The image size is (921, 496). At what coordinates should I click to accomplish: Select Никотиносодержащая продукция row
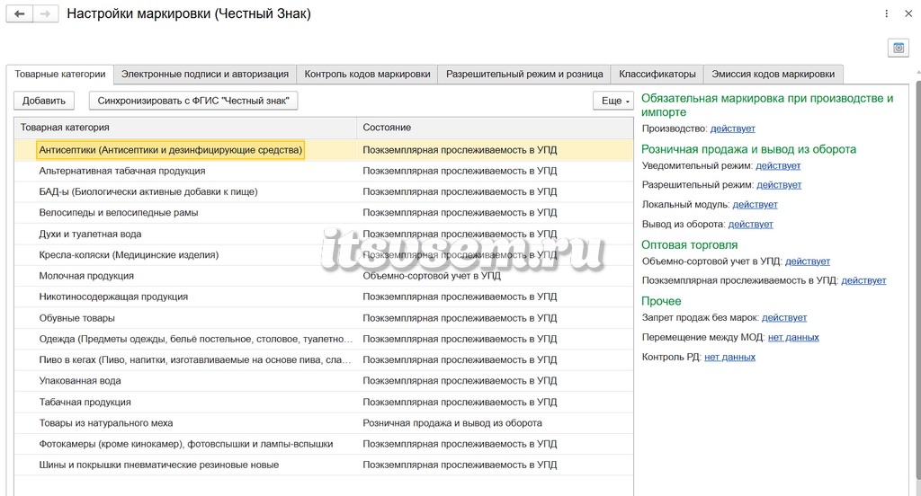tap(324, 297)
